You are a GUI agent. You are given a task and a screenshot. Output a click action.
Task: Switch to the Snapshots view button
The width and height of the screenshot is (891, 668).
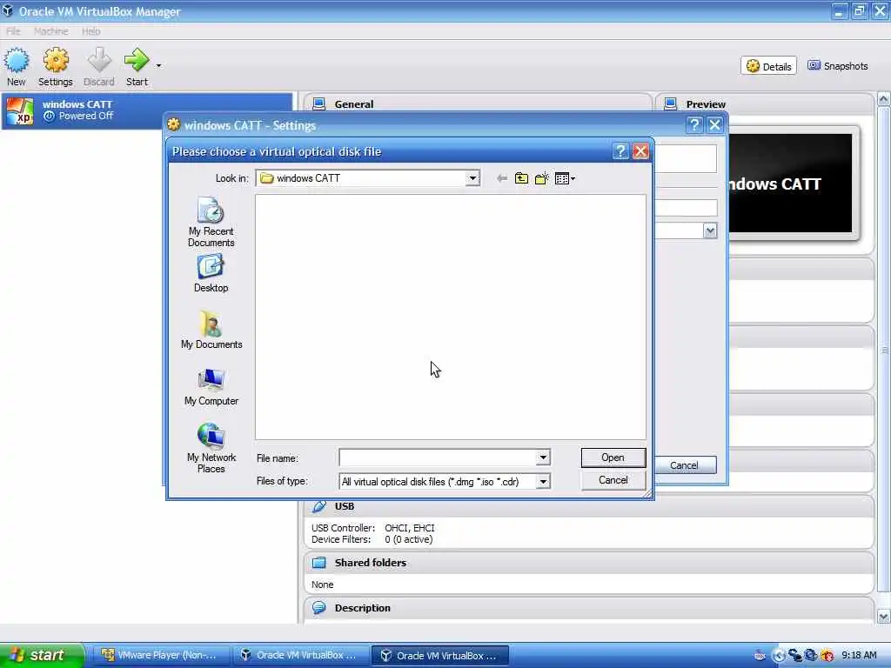(838, 66)
